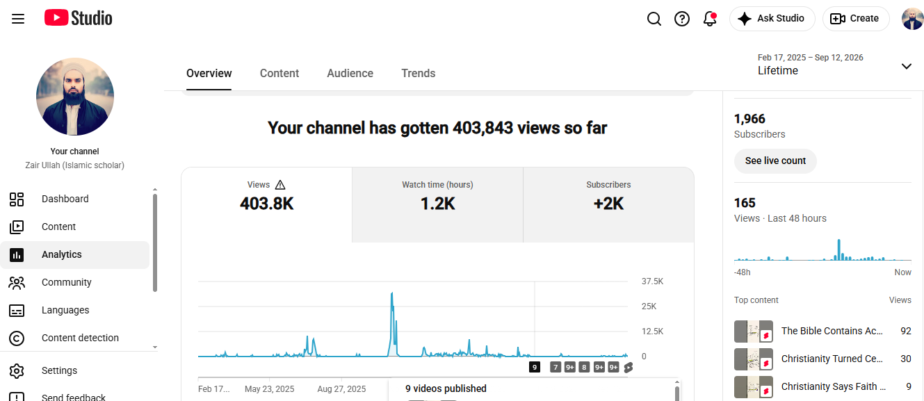The image size is (924, 401).
Task: Switch to the Trends tab
Action: 419,74
